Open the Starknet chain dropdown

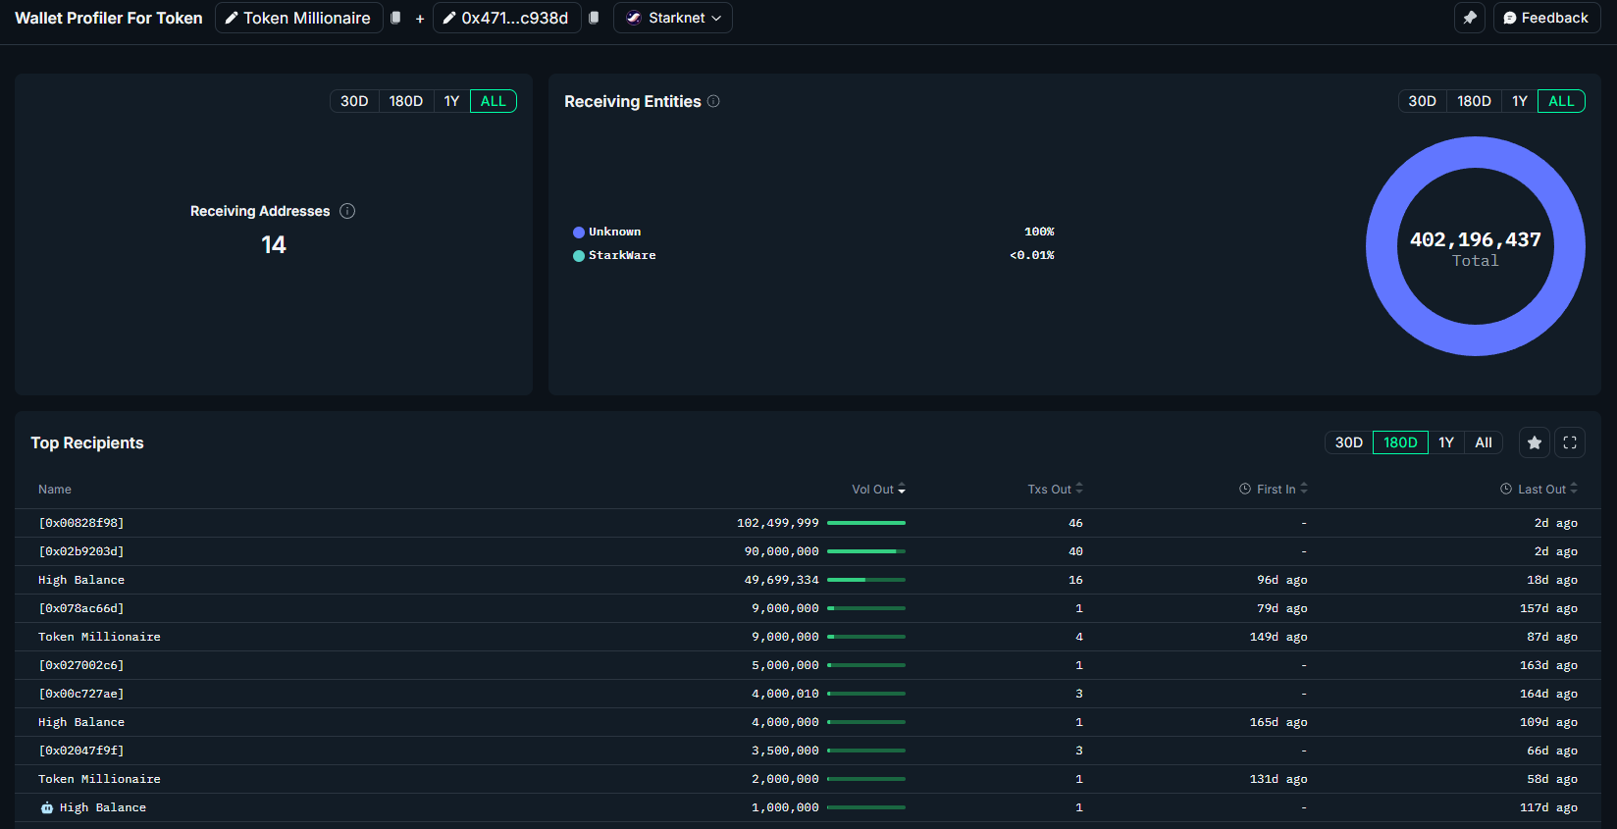[673, 18]
